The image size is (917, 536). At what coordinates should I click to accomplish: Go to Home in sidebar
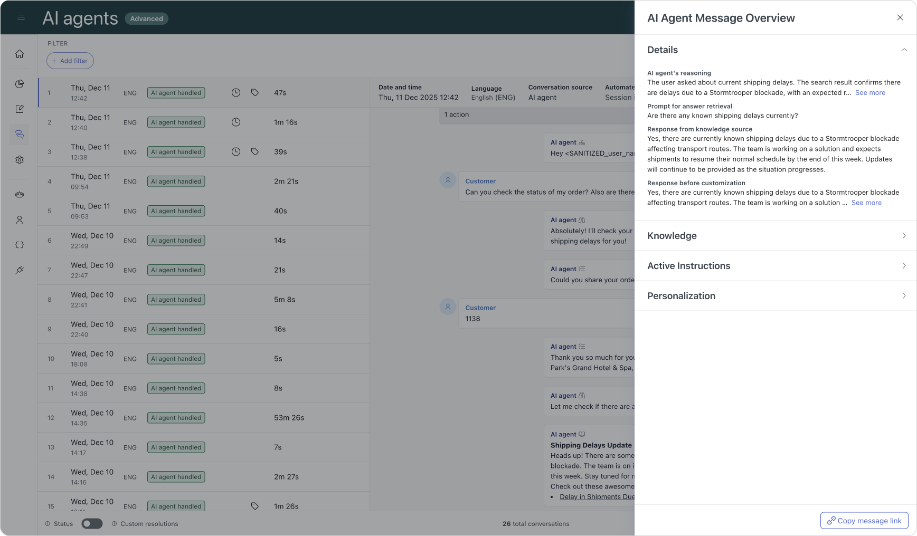pyautogui.click(x=20, y=54)
